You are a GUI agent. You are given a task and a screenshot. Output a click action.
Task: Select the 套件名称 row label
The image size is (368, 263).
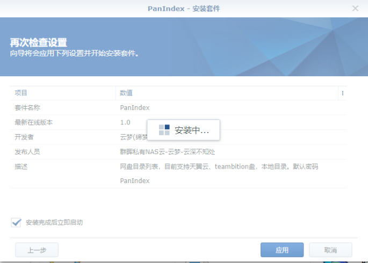[x=27, y=108]
